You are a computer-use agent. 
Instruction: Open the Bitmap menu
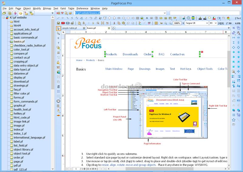point(47,9)
